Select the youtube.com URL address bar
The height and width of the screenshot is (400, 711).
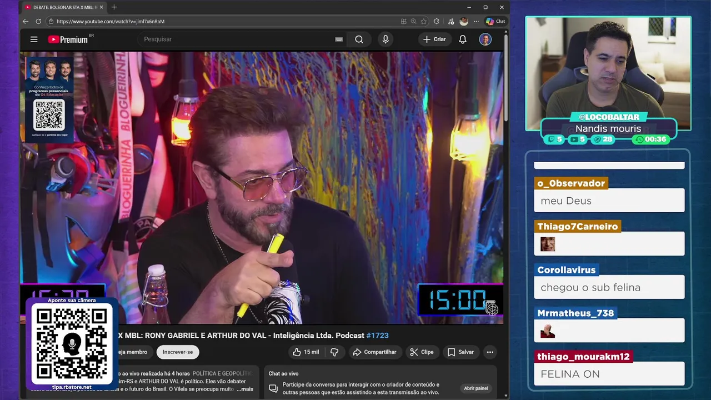(x=222, y=21)
